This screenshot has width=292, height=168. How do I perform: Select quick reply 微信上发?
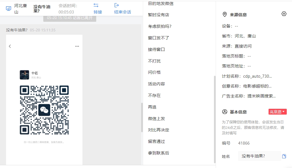(156, 118)
